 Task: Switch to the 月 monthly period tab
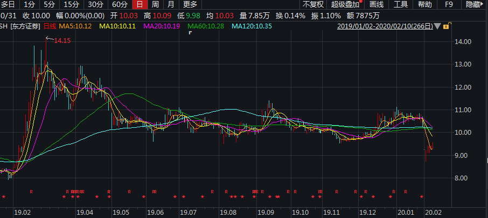171,4
